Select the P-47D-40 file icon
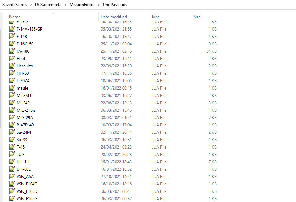Viewport: 296px width, 202px height. pos(12,125)
